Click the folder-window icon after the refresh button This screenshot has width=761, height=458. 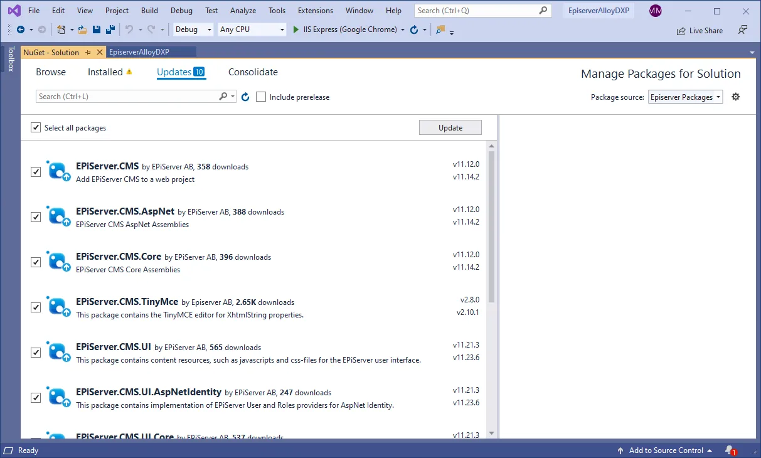[440, 29]
